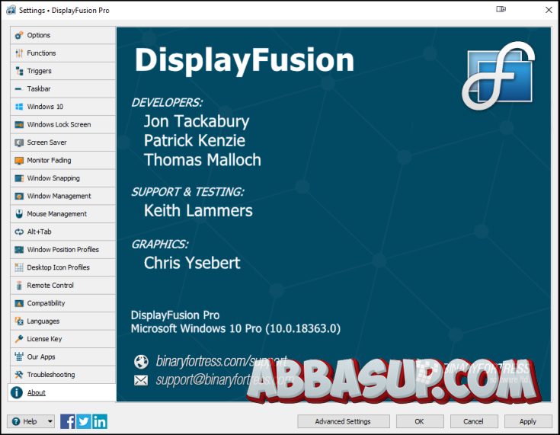The image size is (560, 435).
Task: Click the Window Management icon
Action: tap(19, 196)
